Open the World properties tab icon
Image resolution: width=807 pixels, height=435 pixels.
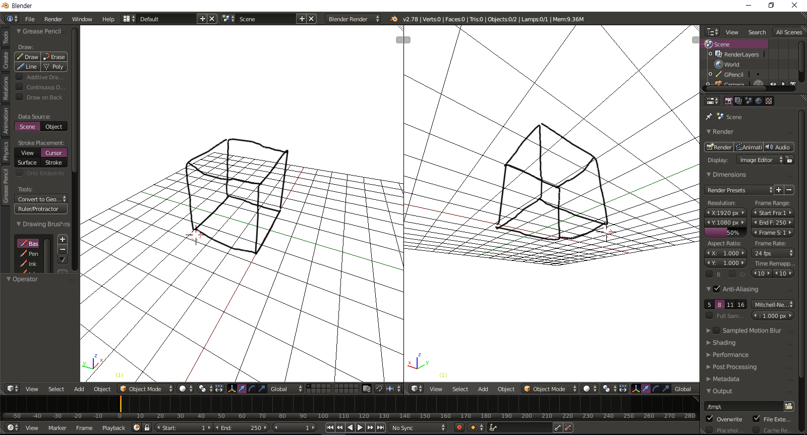click(x=759, y=101)
